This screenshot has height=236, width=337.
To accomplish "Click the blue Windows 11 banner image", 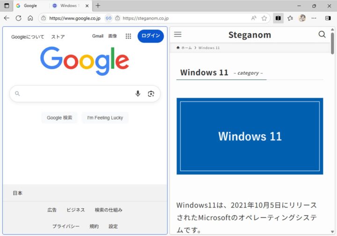I will [250, 136].
